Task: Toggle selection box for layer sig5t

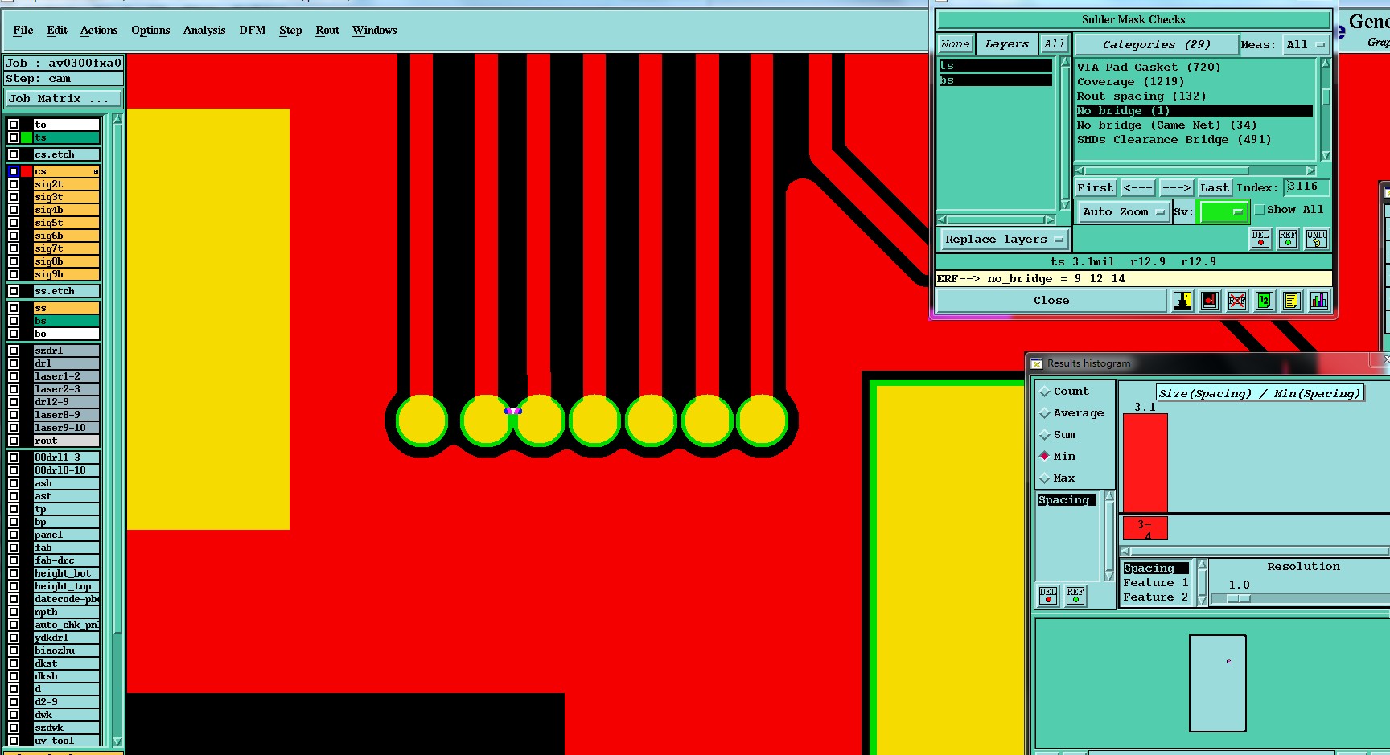Action: [14, 223]
